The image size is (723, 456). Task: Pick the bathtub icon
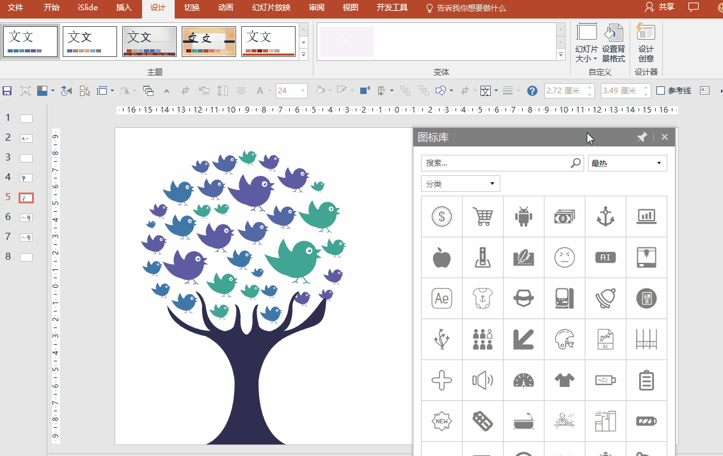523,421
